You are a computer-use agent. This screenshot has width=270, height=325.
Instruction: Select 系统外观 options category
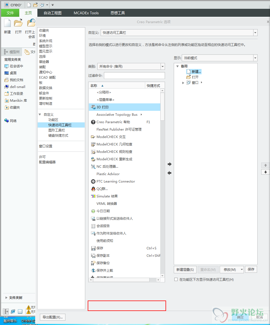tap(46, 41)
